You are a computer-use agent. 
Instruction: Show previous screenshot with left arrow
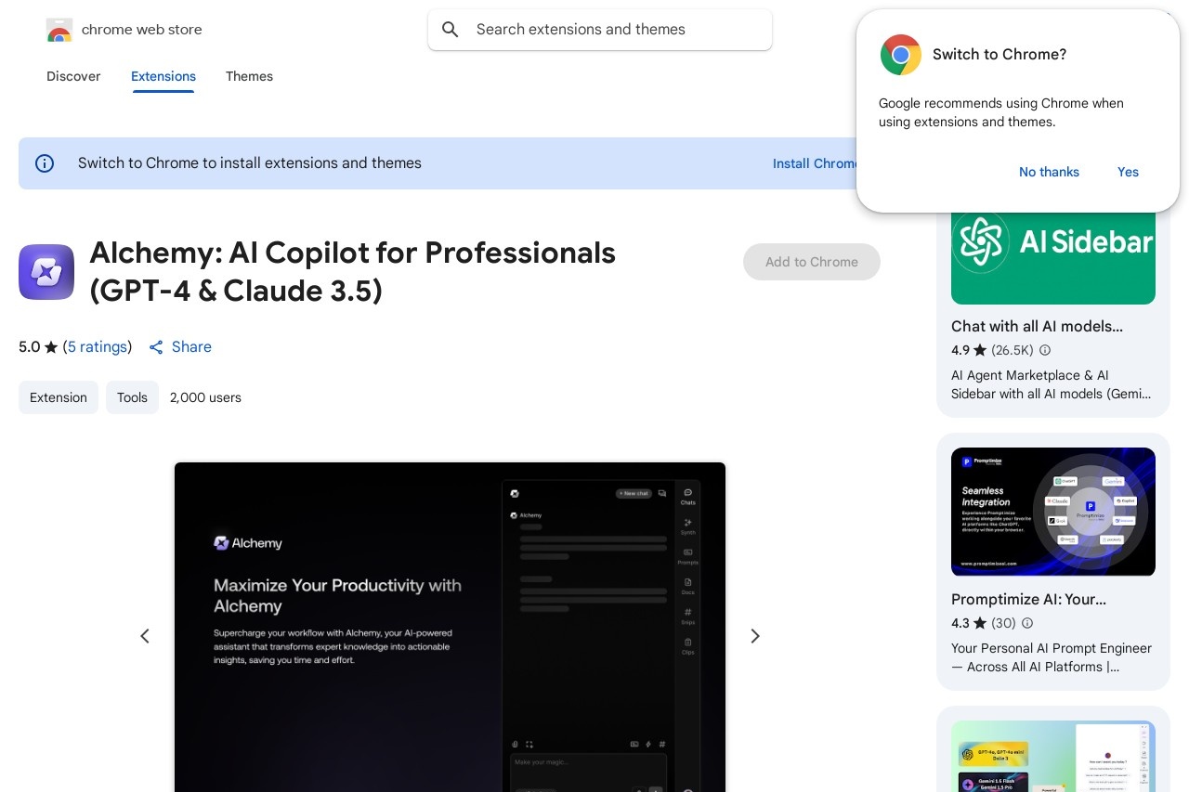145,636
